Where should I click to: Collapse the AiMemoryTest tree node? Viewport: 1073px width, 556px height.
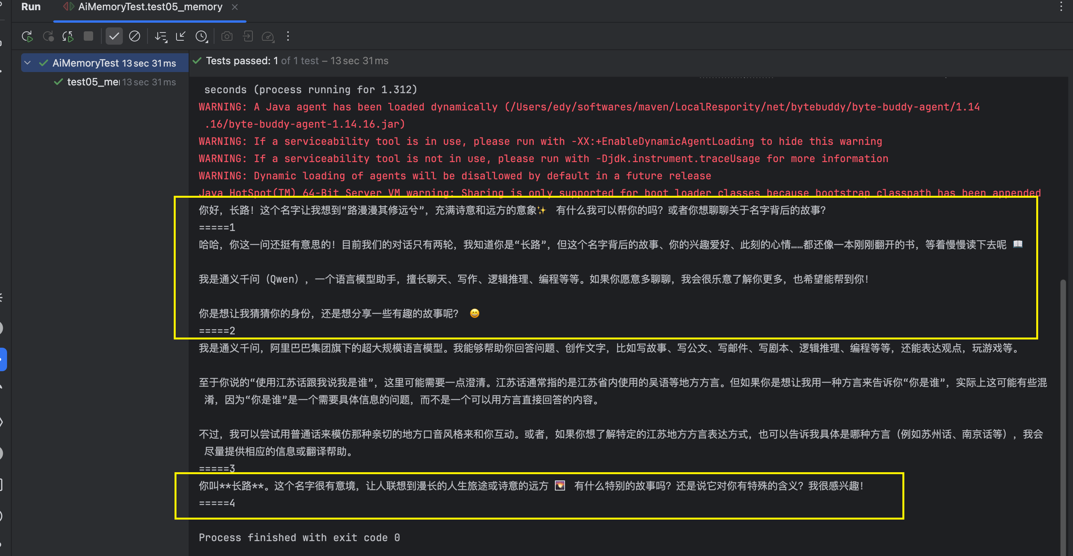tap(27, 63)
